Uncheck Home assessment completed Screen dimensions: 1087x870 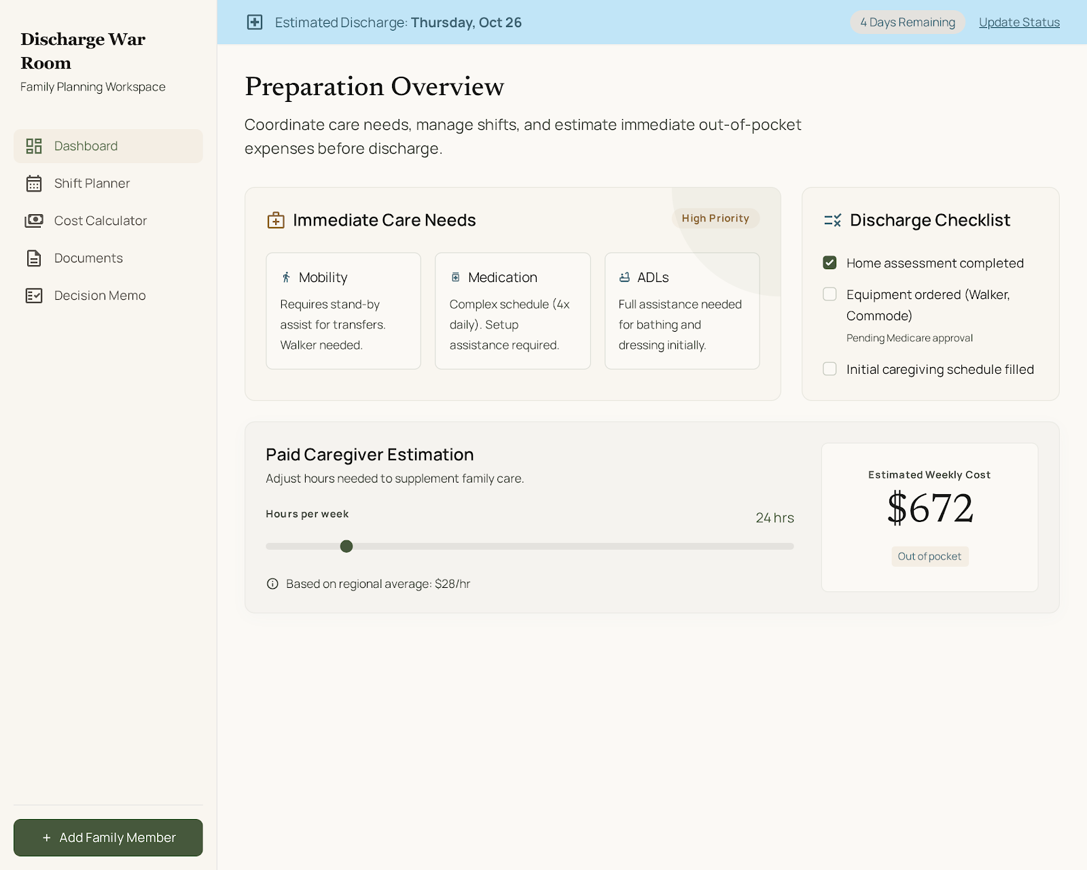click(830, 262)
